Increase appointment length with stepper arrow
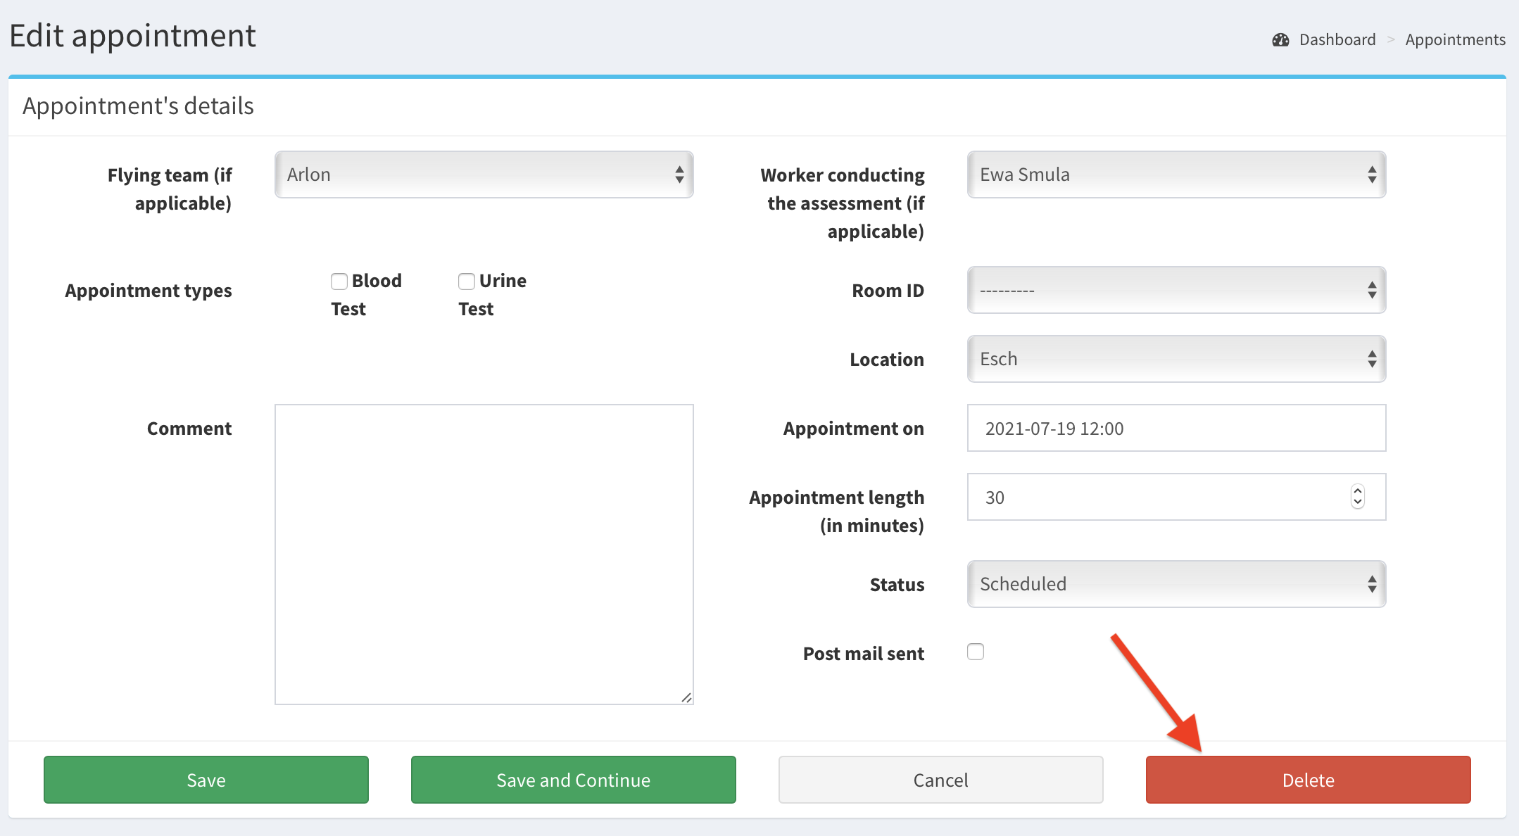The width and height of the screenshot is (1519, 836). coord(1358,491)
